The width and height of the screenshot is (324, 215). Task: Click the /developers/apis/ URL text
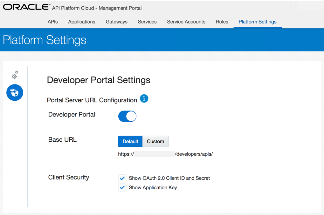pos(194,154)
